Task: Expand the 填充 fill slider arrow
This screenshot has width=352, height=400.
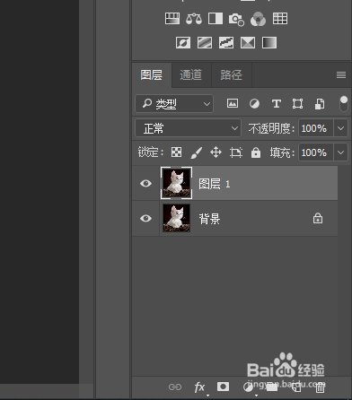Action: pyautogui.click(x=340, y=152)
